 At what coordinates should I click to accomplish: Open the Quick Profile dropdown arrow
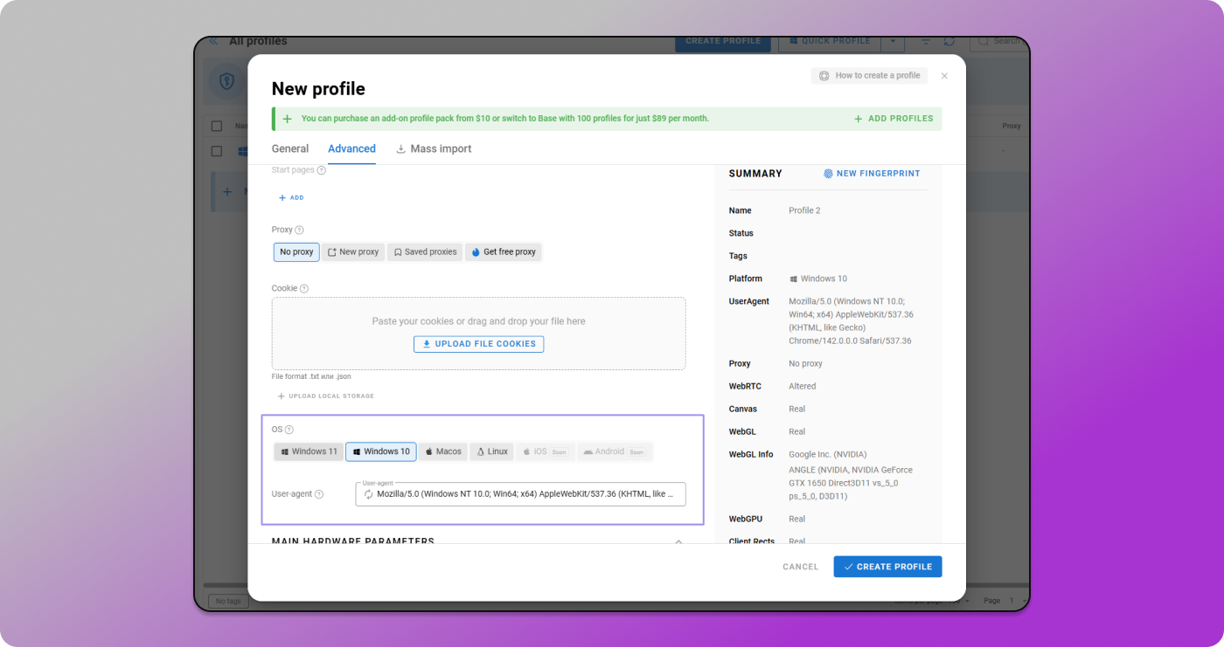click(892, 41)
